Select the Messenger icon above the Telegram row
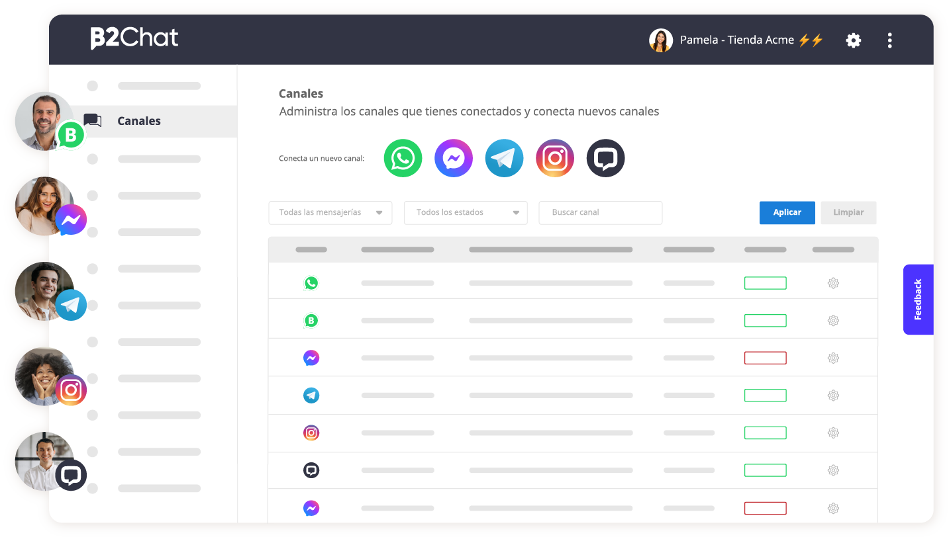The height and width of the screenshot is (541, 951). coord(311,358)
